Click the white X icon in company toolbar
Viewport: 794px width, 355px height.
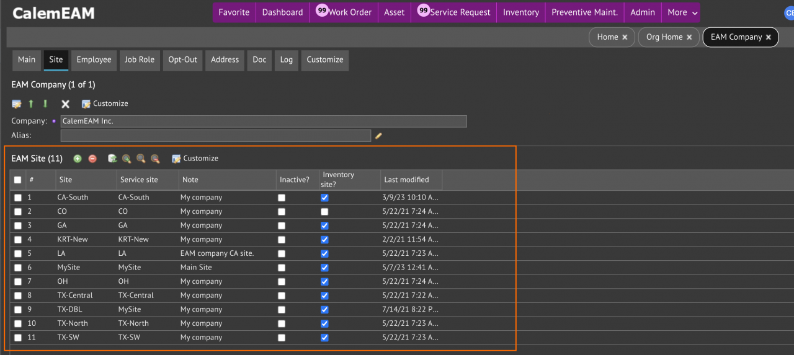(x=65, y=104)
